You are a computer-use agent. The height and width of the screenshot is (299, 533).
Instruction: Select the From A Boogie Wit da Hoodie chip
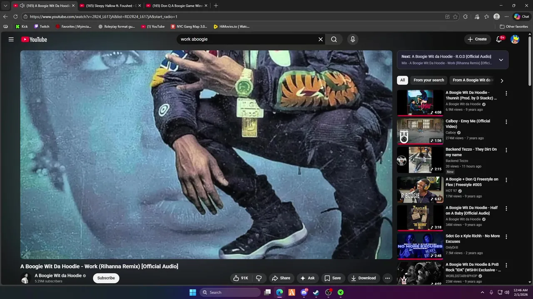472,80
